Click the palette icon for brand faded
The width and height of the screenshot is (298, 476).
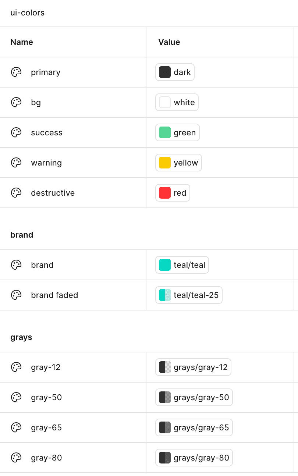16,295
